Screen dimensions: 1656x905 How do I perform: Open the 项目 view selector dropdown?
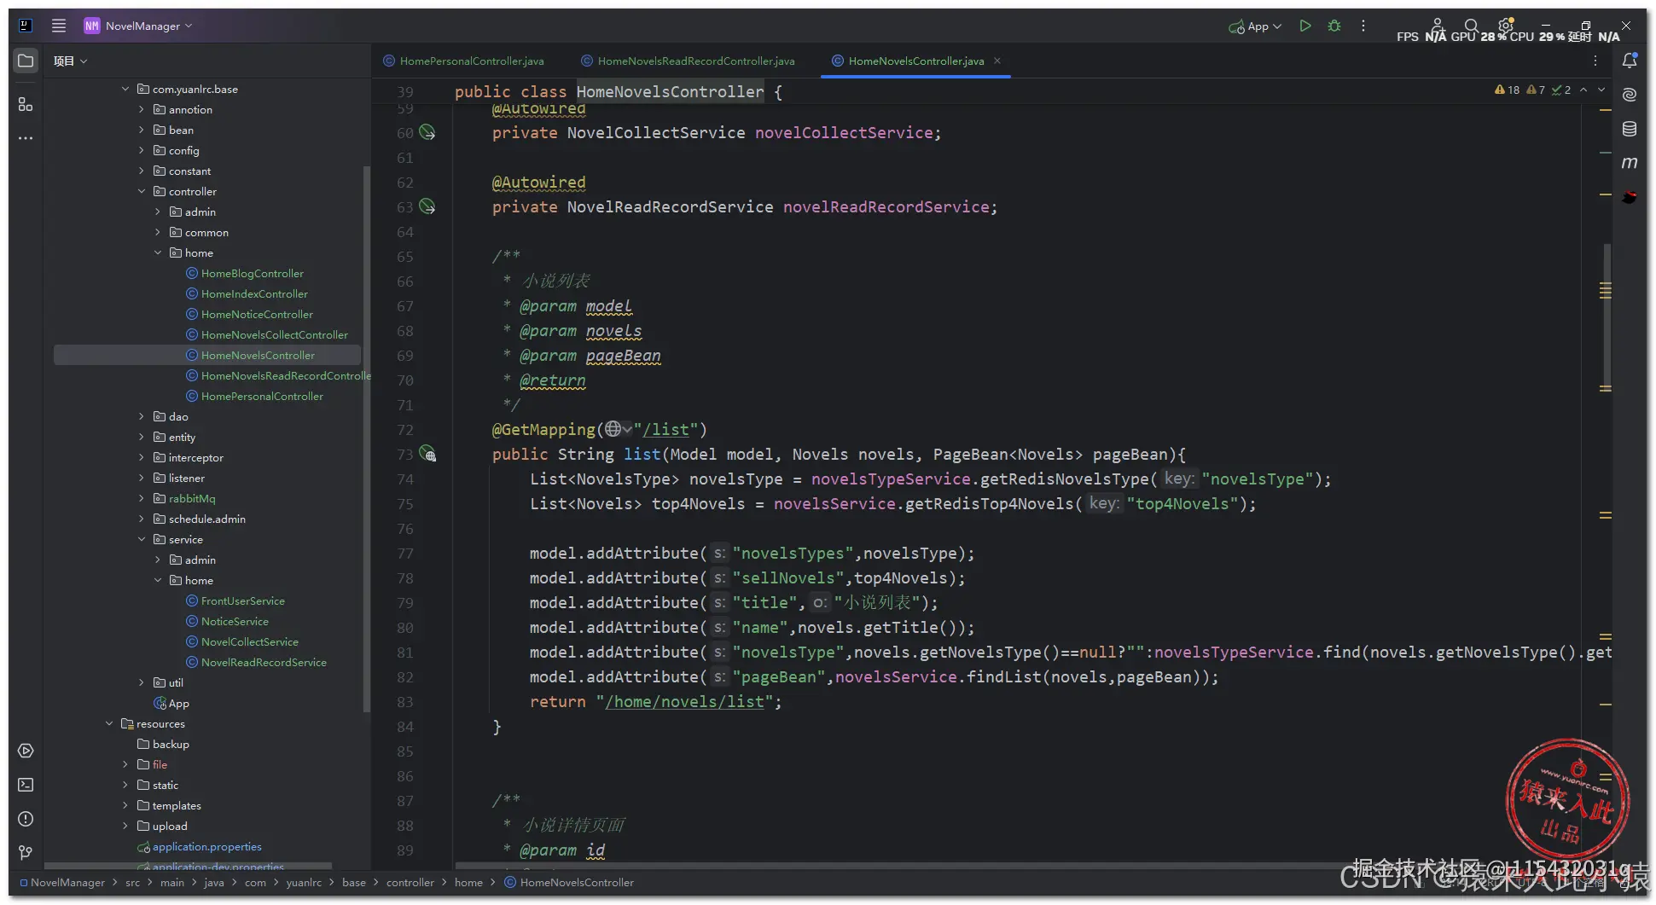pyautogui.click(x=71, y=61)
